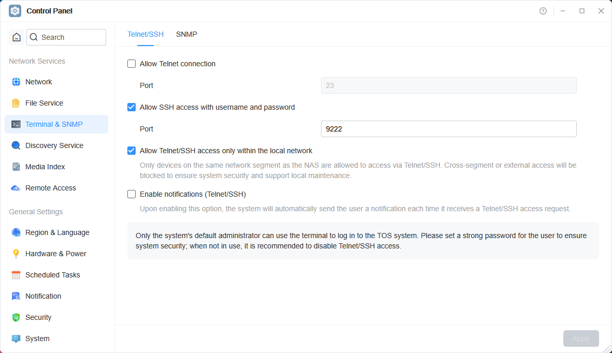
Task: Open Remote Access settings
Action: click(50, 188)
